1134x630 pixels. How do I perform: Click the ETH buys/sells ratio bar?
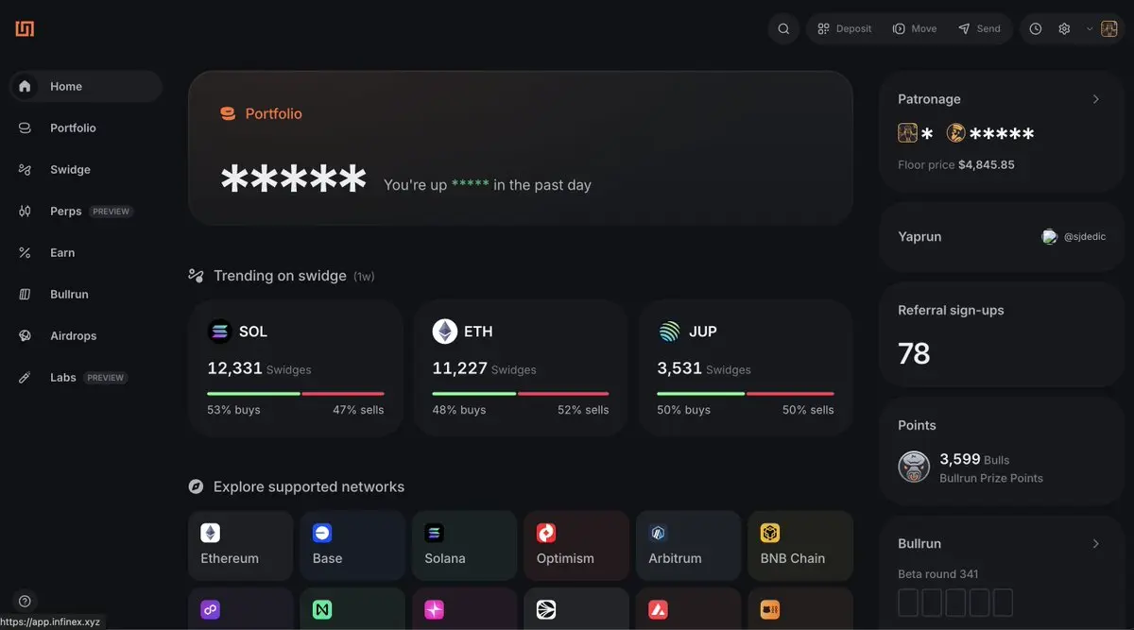click(x=521, y=393)
